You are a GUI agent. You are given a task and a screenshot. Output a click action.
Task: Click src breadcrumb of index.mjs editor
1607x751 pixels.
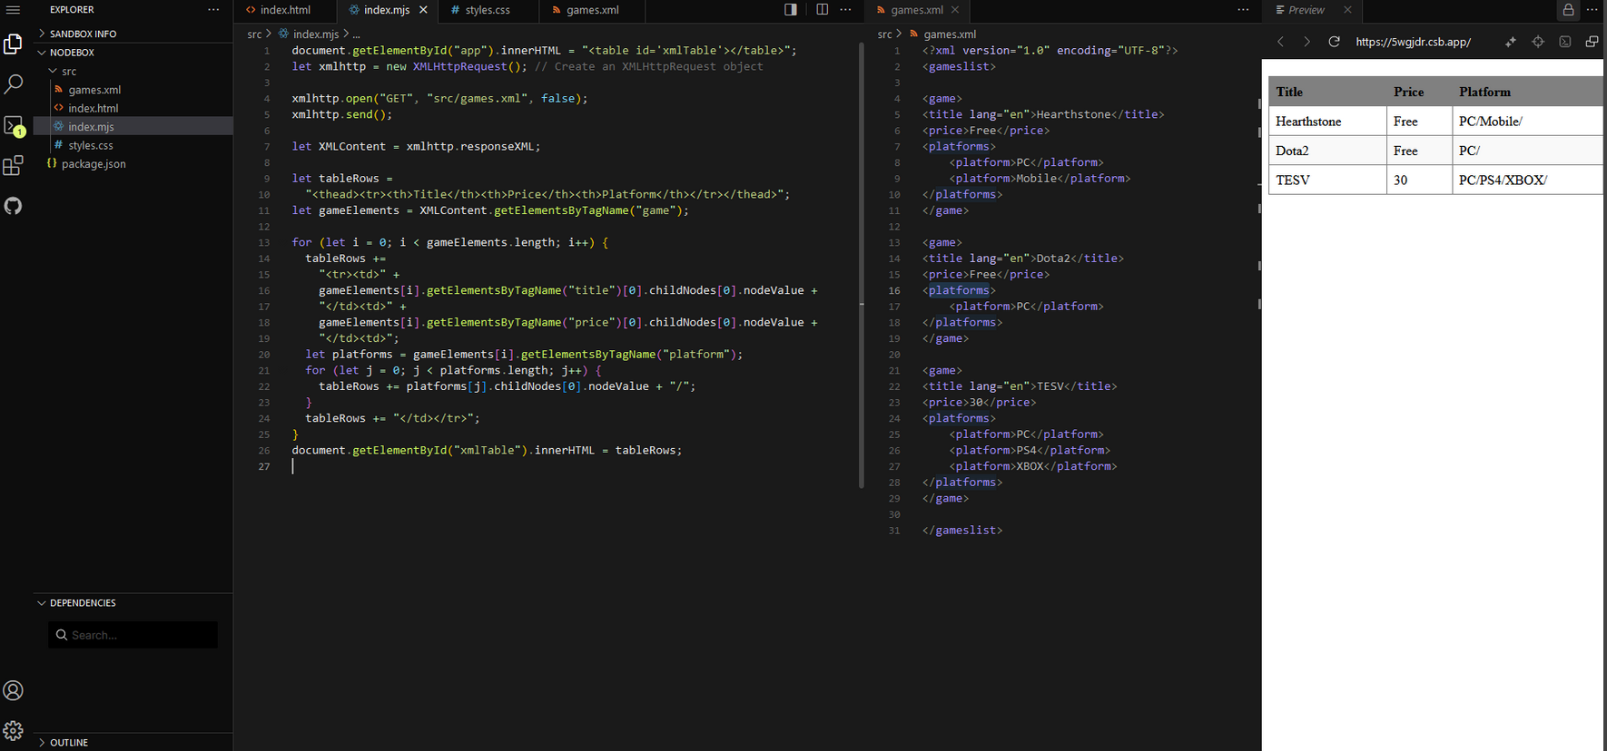coord(254,34)
